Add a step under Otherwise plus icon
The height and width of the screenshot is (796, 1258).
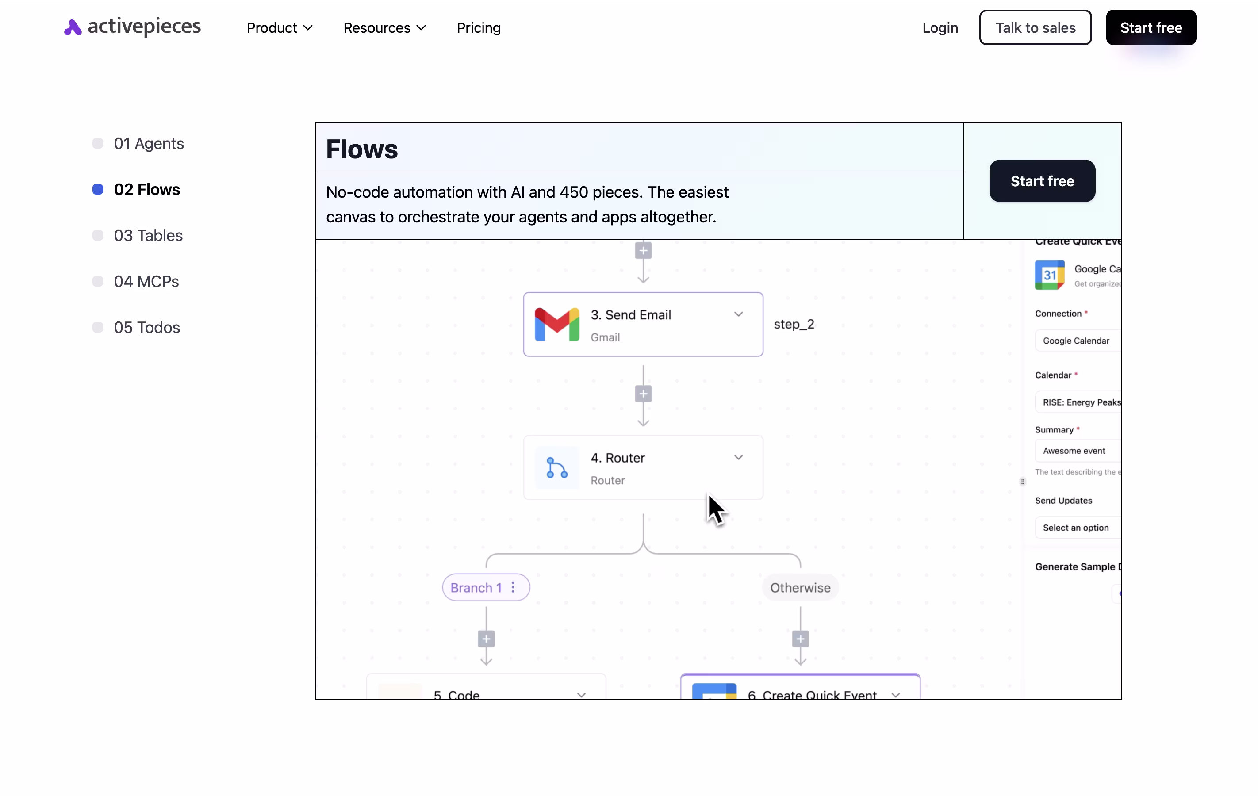pyautogui.click(x=800, y=639)
